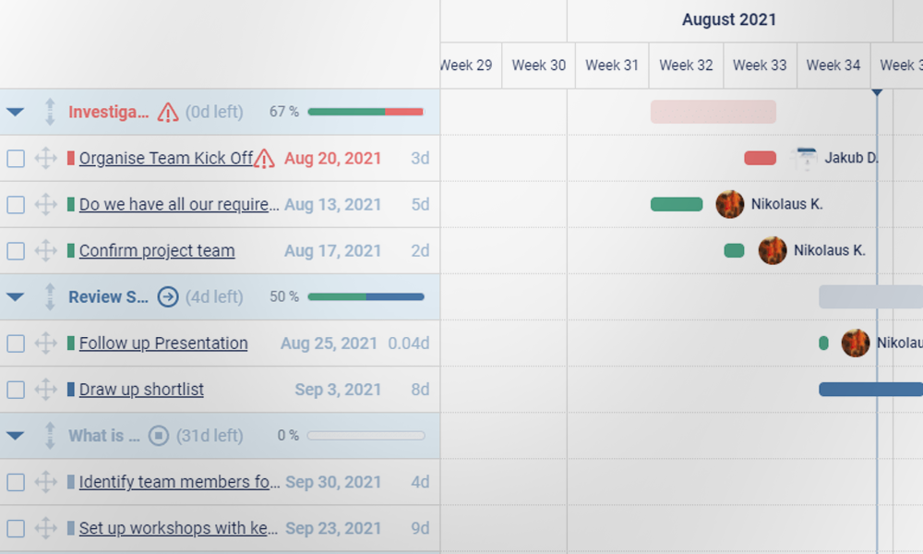
Task: Collapse the Review S... group
Action: pos(15,297)
